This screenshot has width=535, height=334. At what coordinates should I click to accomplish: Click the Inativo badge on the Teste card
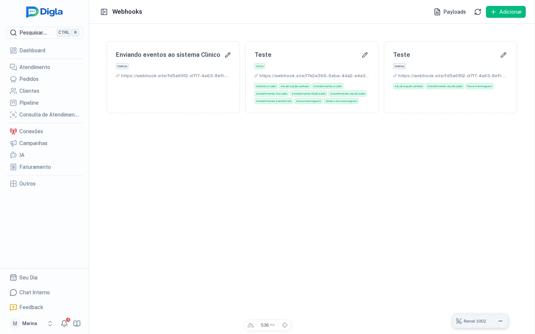pyautogui.click(x=399, y=66)
